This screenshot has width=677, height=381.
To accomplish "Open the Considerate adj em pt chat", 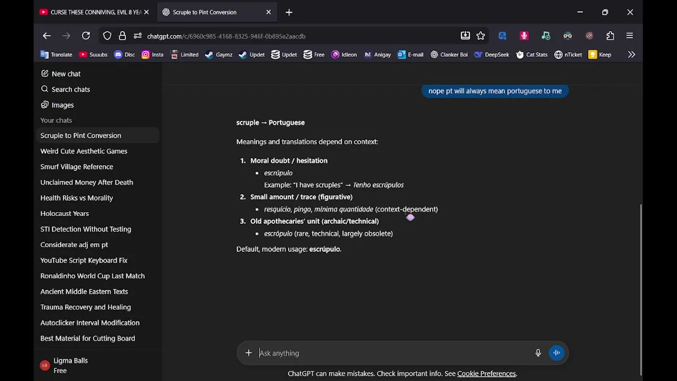I will (x=98, y=245).
